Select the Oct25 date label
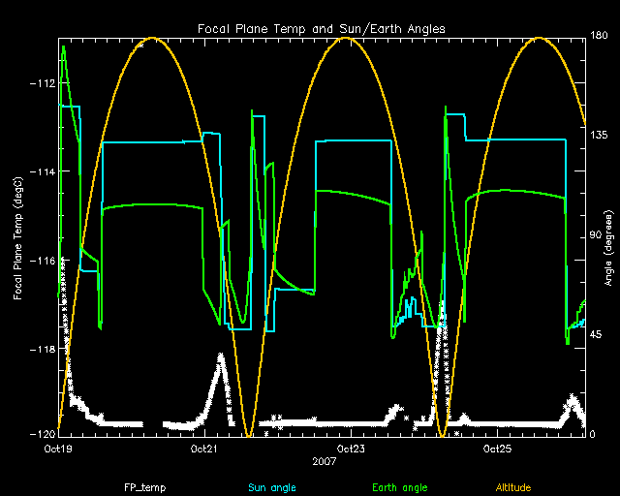This screenshot has width=620, height=496. pos(497,449)
